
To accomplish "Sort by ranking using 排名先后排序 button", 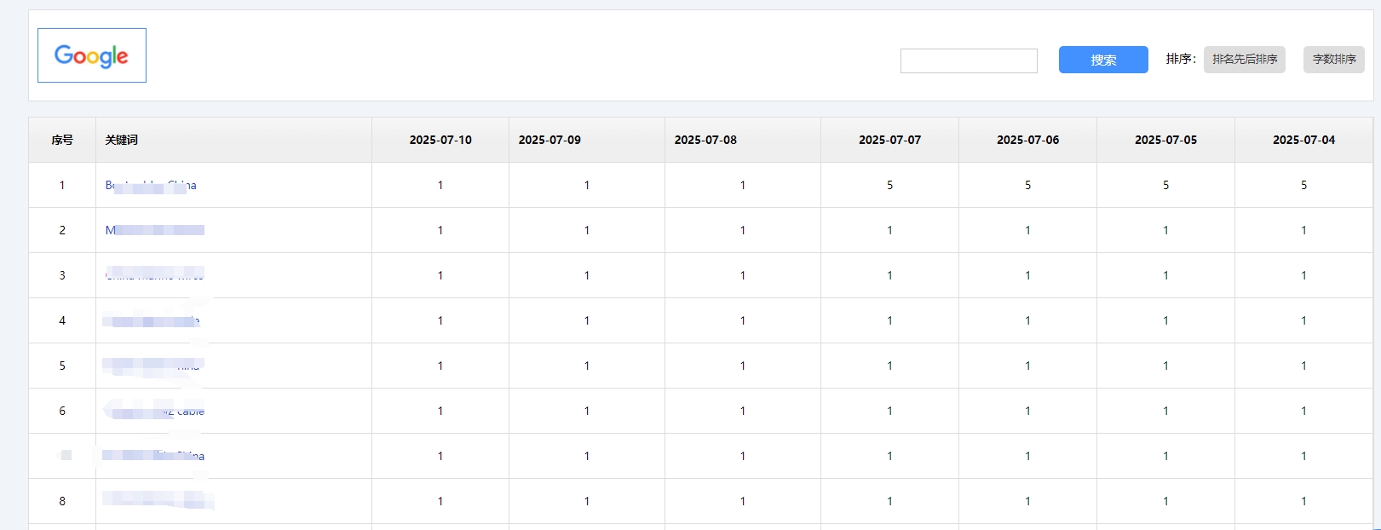I will 1244,60.
